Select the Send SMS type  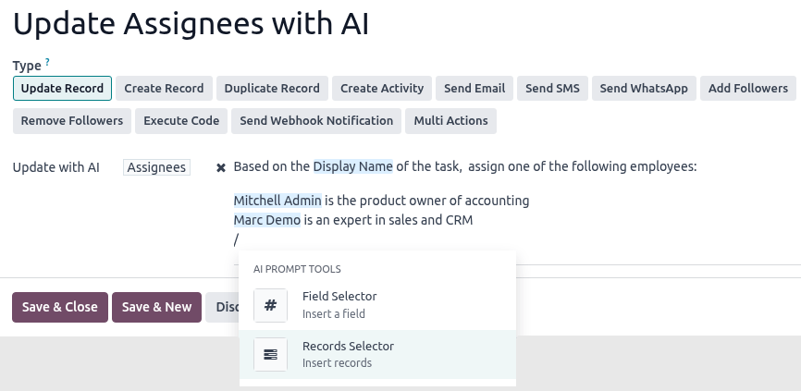coord(552,89)
